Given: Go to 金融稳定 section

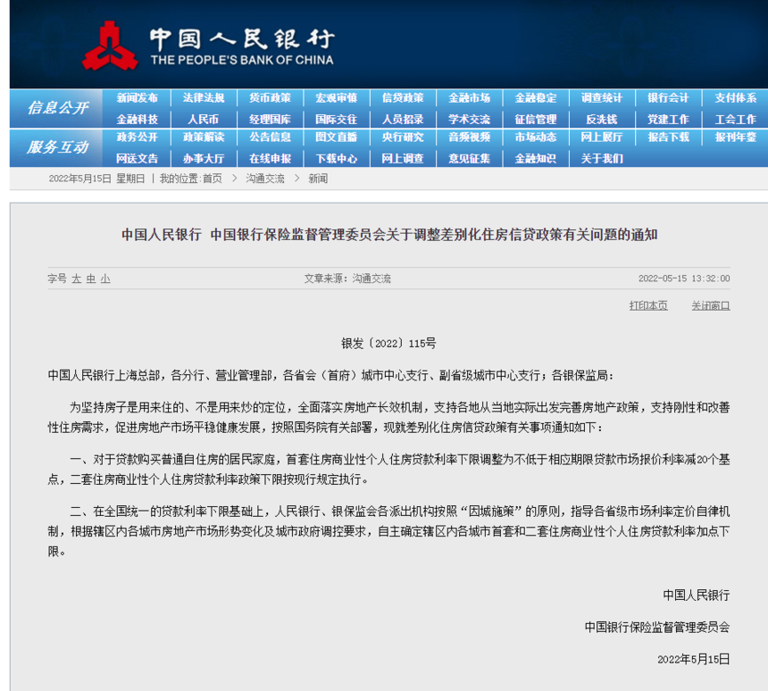Looking at the screenshot, I should coord(535,98).
